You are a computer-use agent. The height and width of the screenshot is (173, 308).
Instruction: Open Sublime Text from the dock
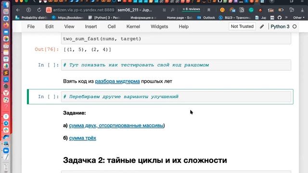click(6, 73)
